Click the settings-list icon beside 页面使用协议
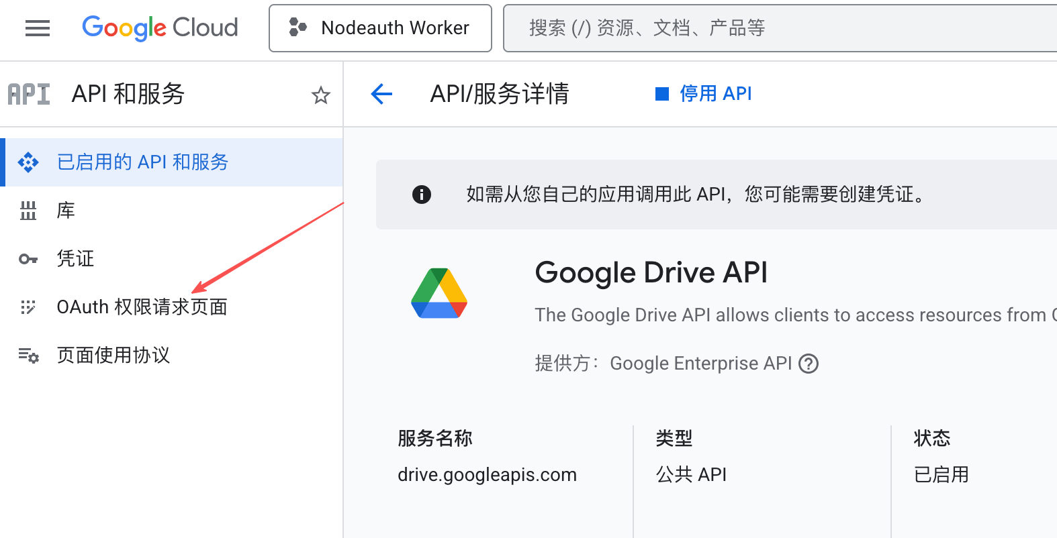 click(28, 356)
